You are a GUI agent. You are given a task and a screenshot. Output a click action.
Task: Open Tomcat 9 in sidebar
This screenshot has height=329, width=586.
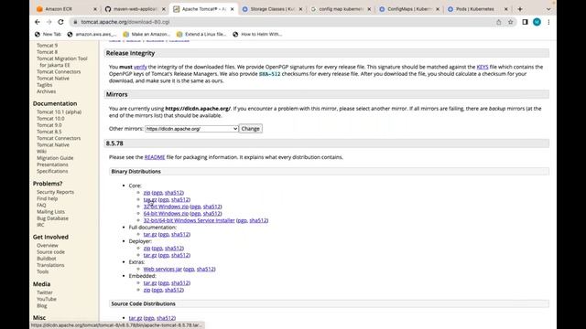pyautogui.click(x=47, y=45)
